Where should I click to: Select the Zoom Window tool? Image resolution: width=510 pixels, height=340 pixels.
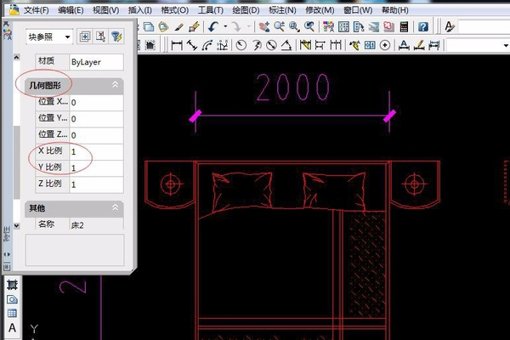294,26
